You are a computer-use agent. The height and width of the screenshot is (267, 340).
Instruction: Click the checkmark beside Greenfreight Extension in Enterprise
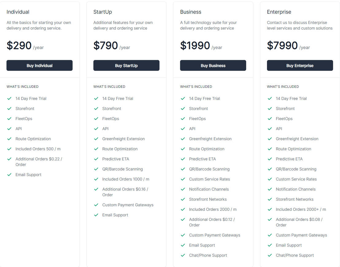pyautogui.click(x=270, y=139)
